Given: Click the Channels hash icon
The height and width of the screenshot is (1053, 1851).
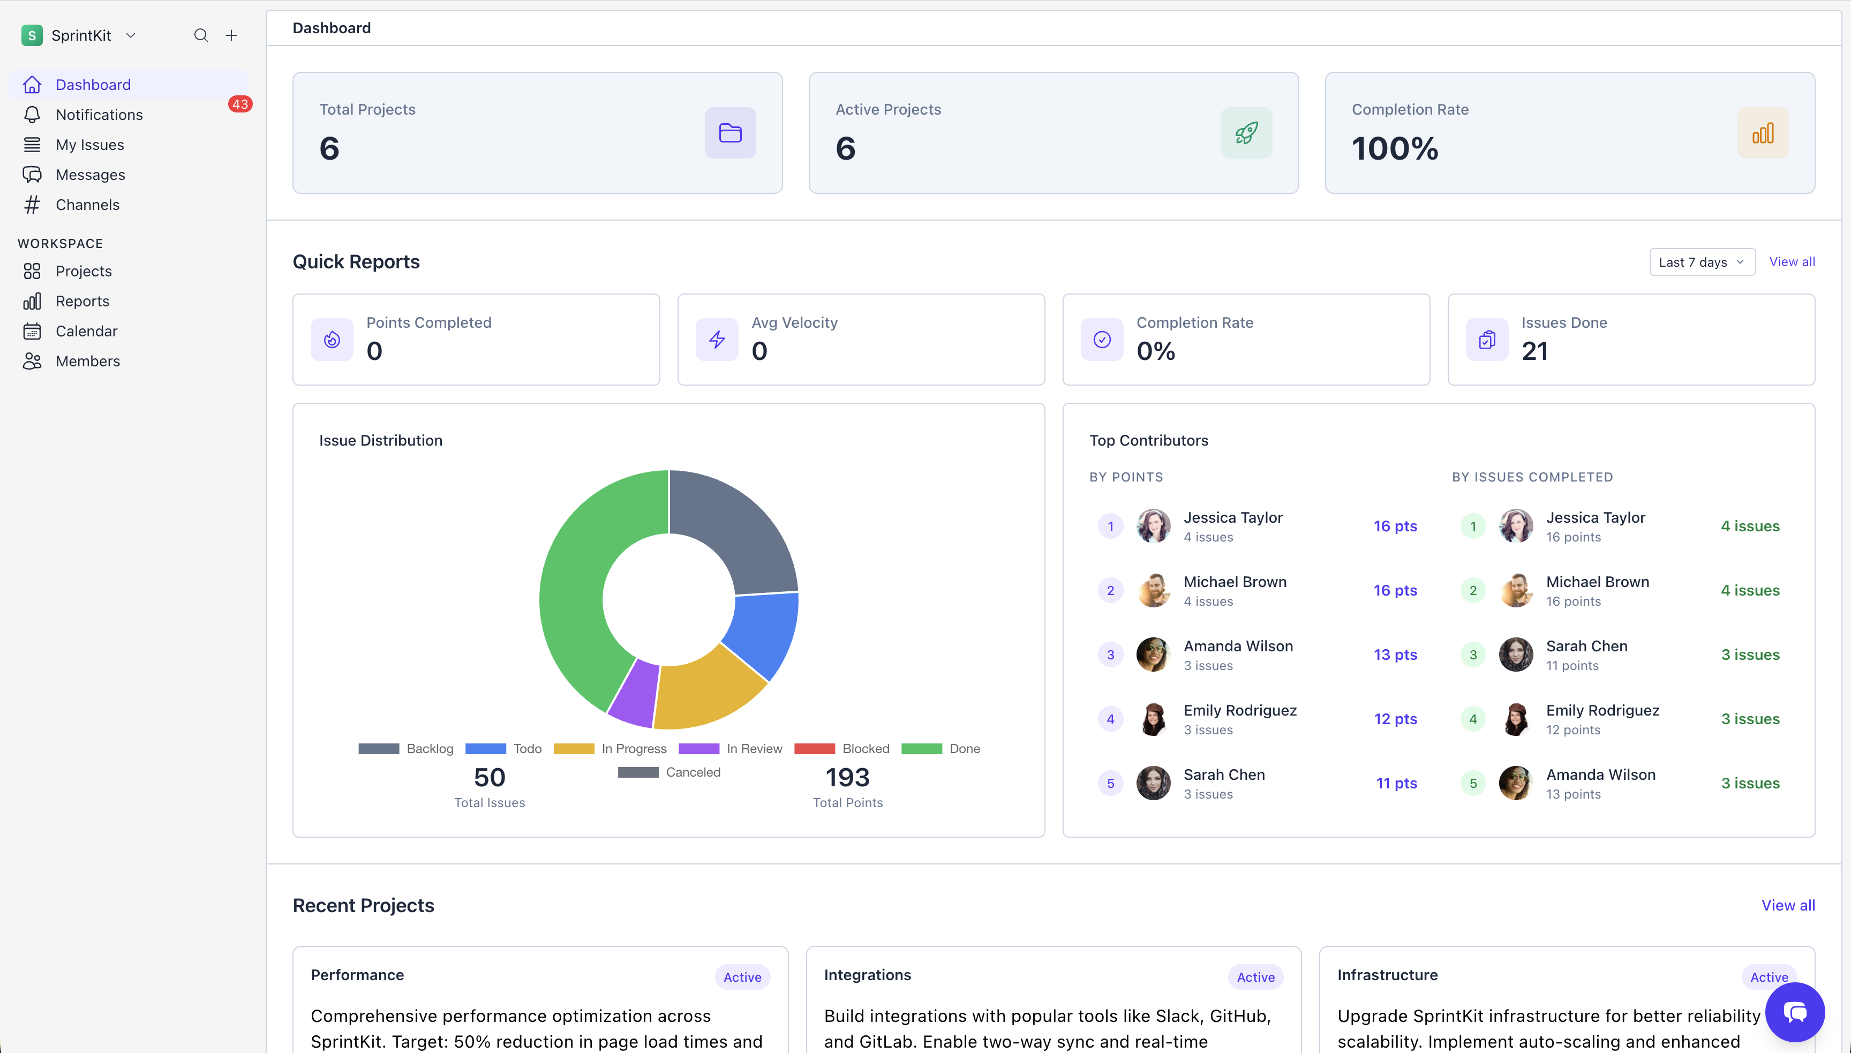Looking at the screenshot, I should point(33,205).
